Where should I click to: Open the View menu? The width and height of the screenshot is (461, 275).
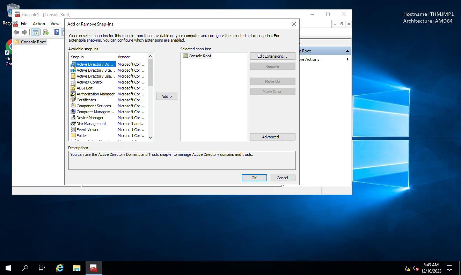(x=55, y=24)
